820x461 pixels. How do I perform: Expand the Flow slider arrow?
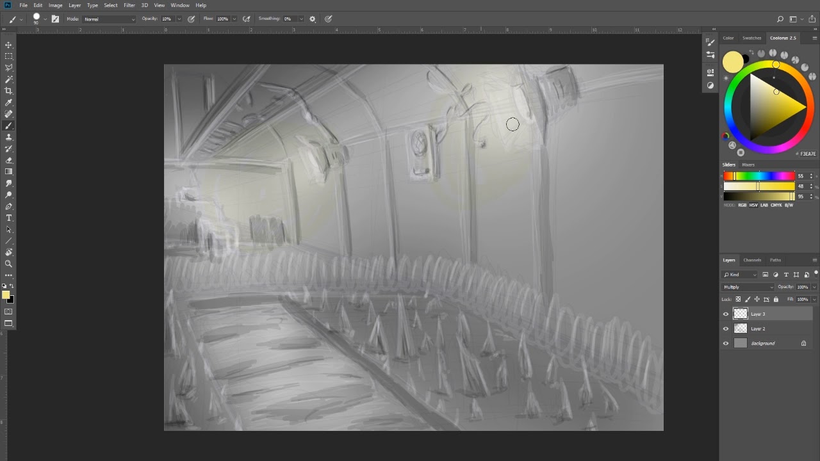tap(234, 19)
